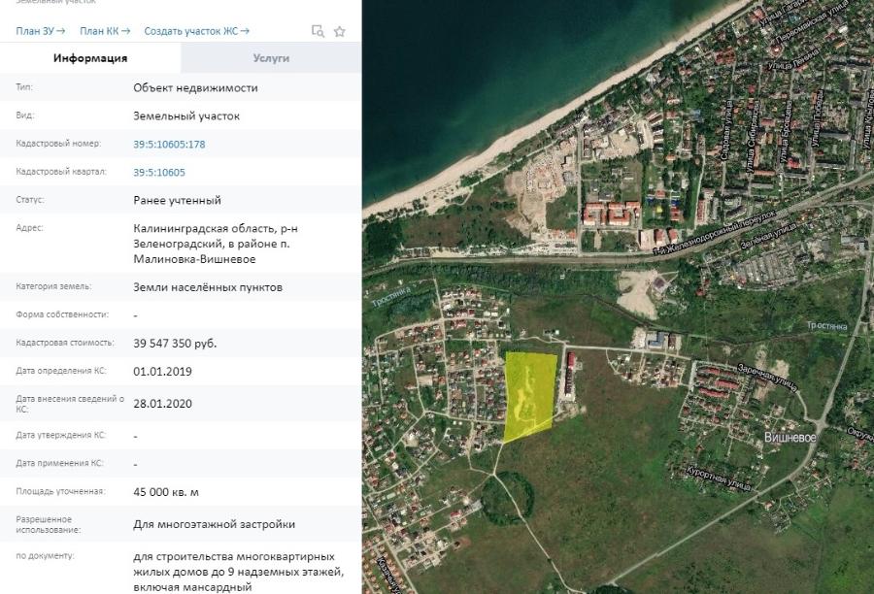Screen dimensions: 874x594
Task: Click Создать участок ЖС link
Action: click(196, 31)
